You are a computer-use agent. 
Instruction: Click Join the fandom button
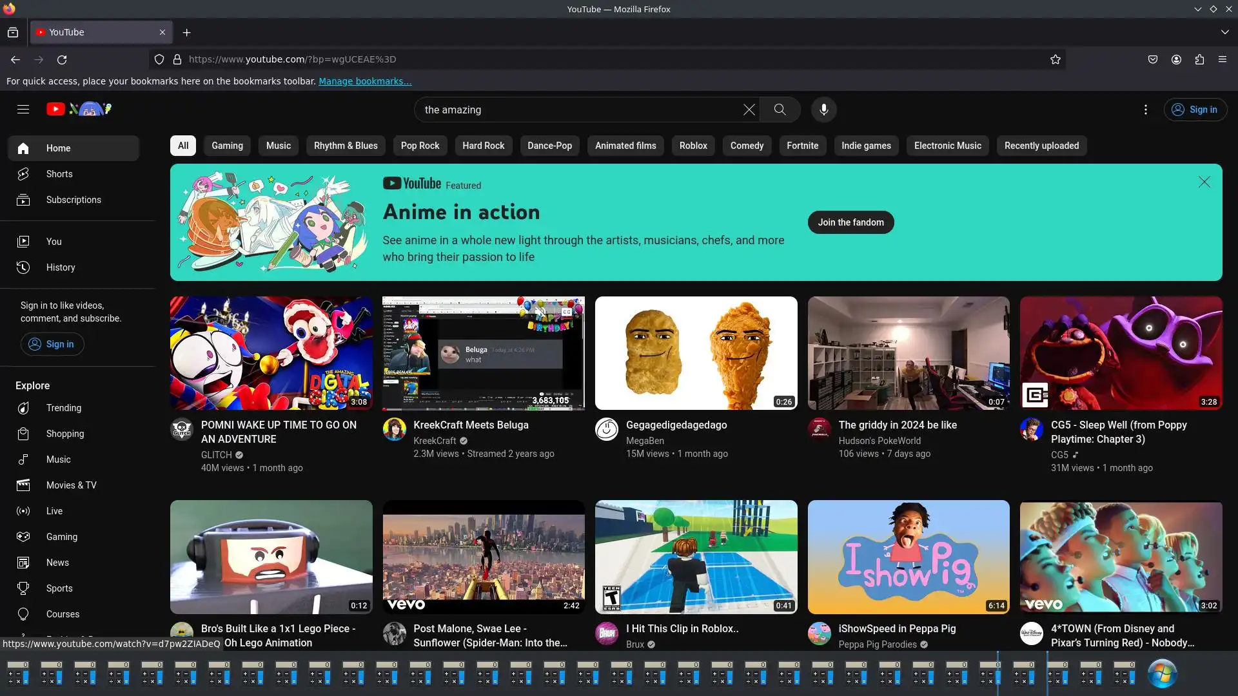(x=850, y=222)
